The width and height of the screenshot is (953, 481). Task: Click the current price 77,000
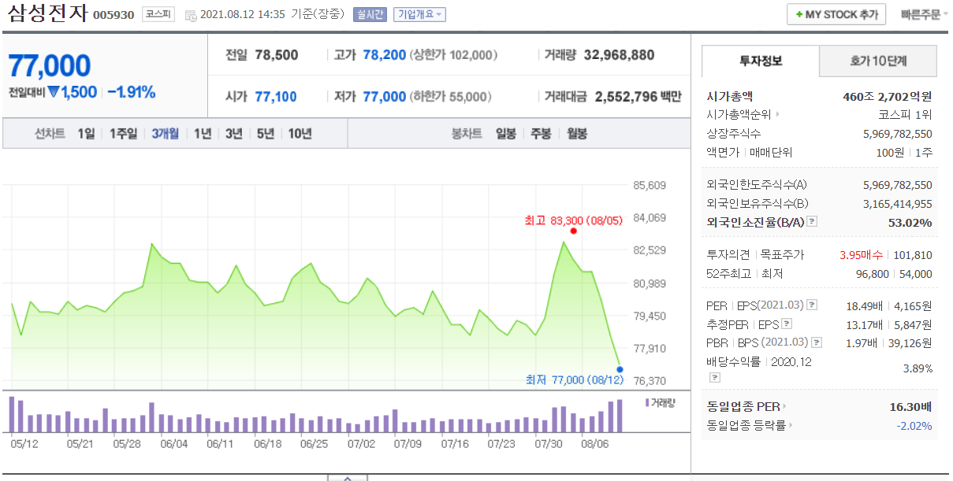50,66
